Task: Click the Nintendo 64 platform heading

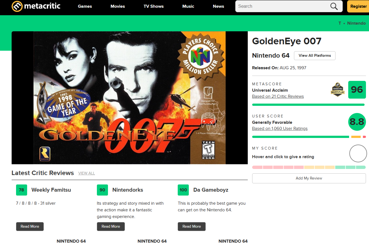Action: click(271, 55)
